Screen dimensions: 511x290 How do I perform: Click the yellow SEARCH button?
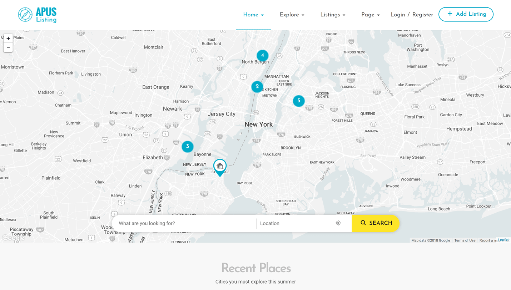pos(376,223)
